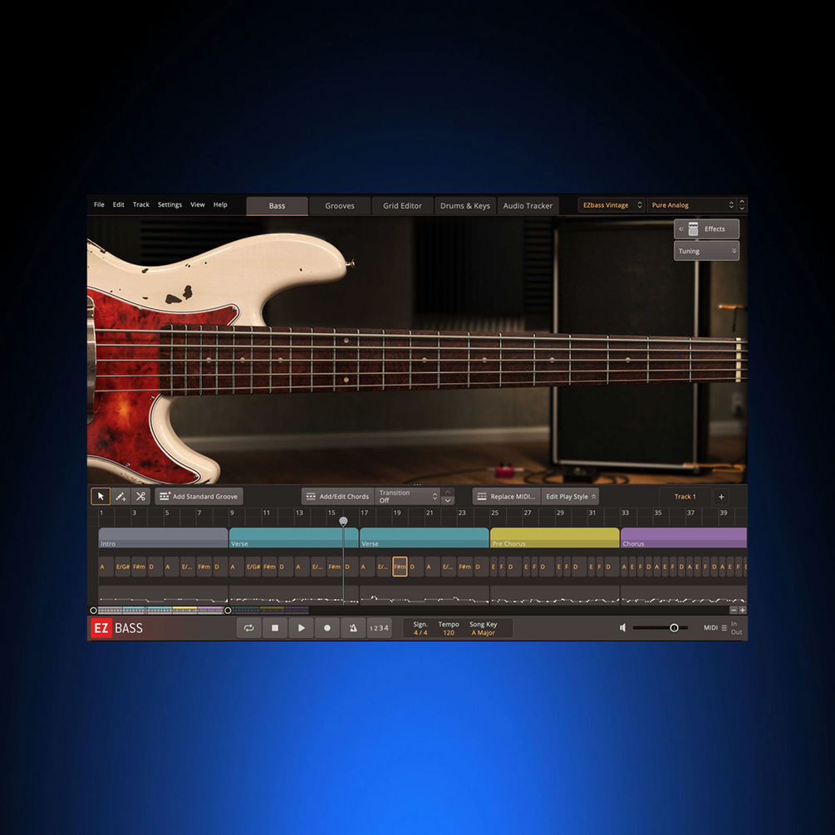835x835 pixels.
Task: Click left handle of timeline overview
Action: 93,611
